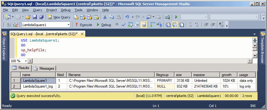This screenshot has height=110, width=267.
Task: Open Analysis Services DMX Query icon
Action: [90, 17]
